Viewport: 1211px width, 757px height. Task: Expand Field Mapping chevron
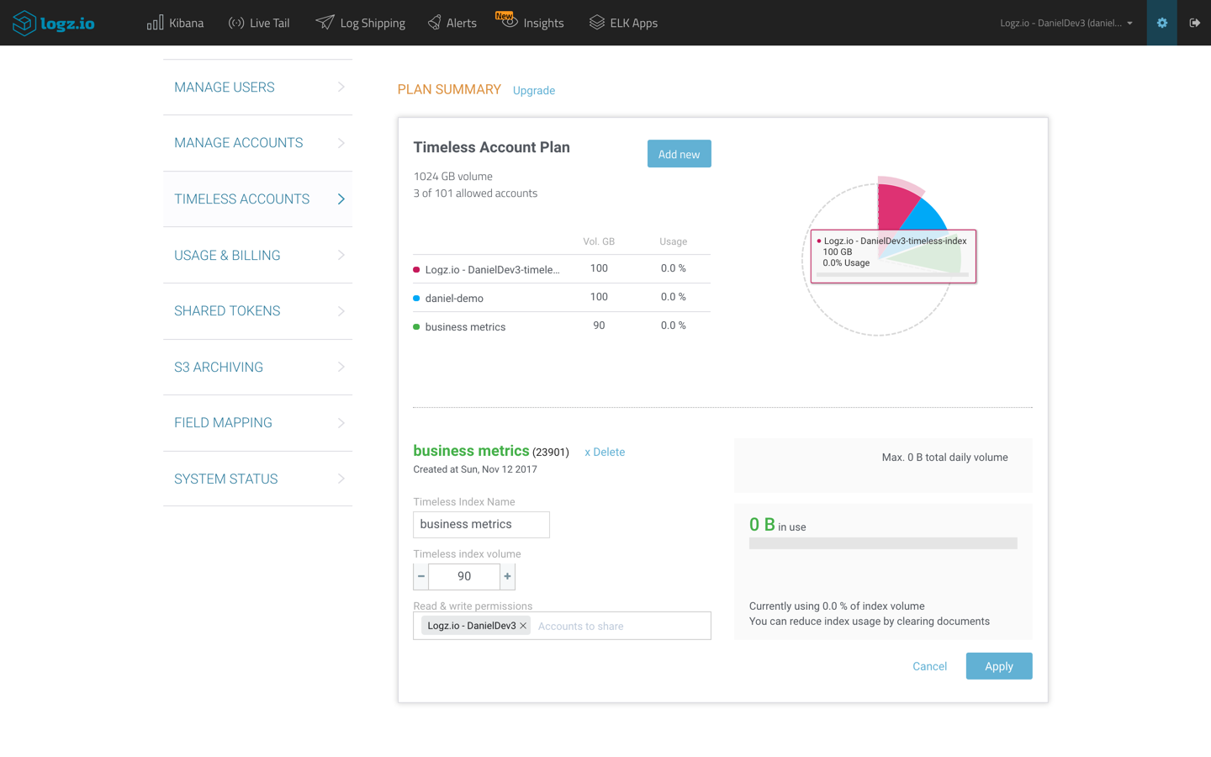pyautogui.click(x=341, y=423)
